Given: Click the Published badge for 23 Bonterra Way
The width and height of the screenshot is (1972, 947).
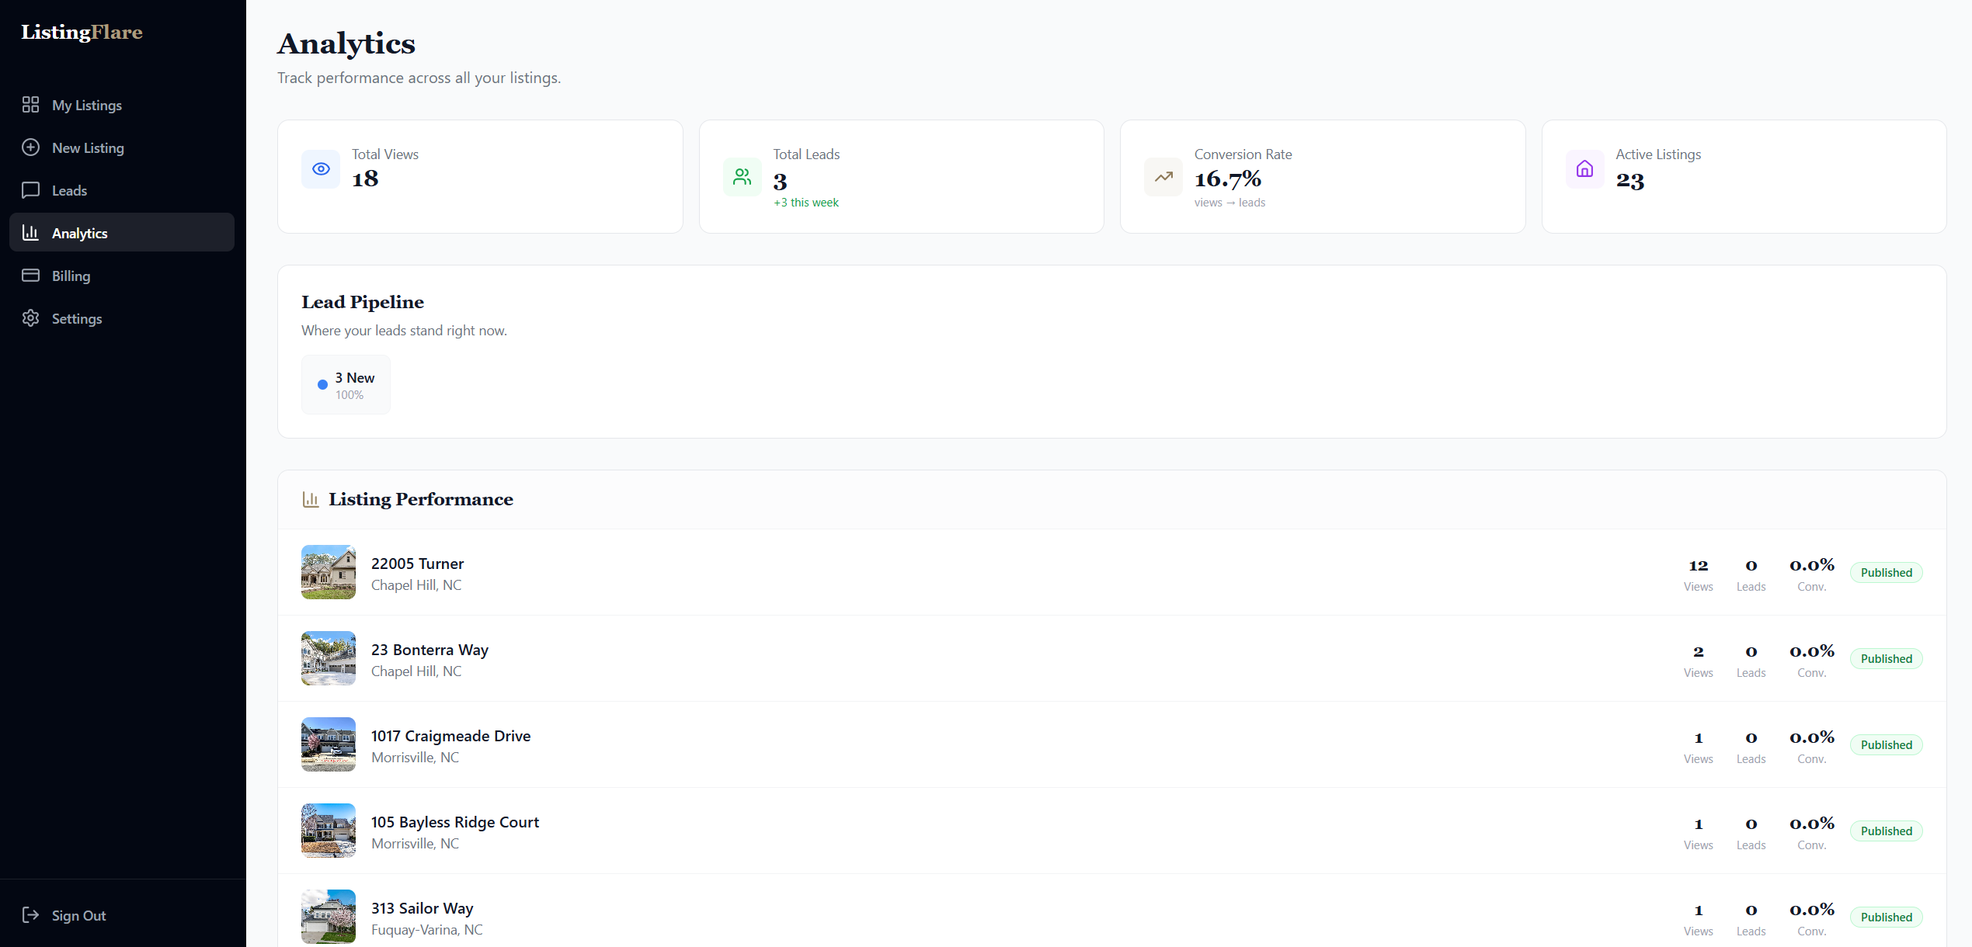Looking at the screenshot, I should coord(1886,658).
